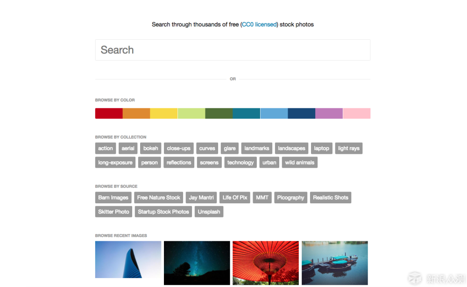View the starry night sky thumbnail

[x=197, y=263]
